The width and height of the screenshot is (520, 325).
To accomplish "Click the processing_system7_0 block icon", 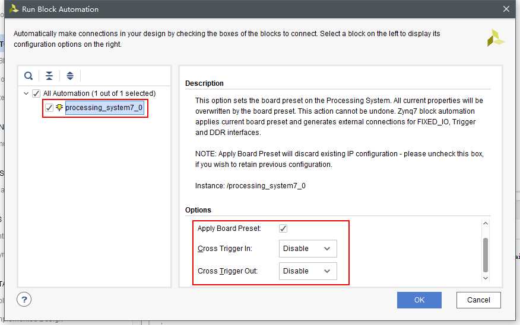I will click(59, 108).
